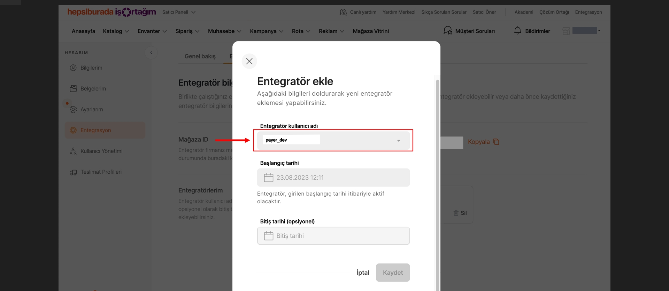Open the Satıcı Paneli switcher dropdown
Screen dimensions: 669x291
179,12
